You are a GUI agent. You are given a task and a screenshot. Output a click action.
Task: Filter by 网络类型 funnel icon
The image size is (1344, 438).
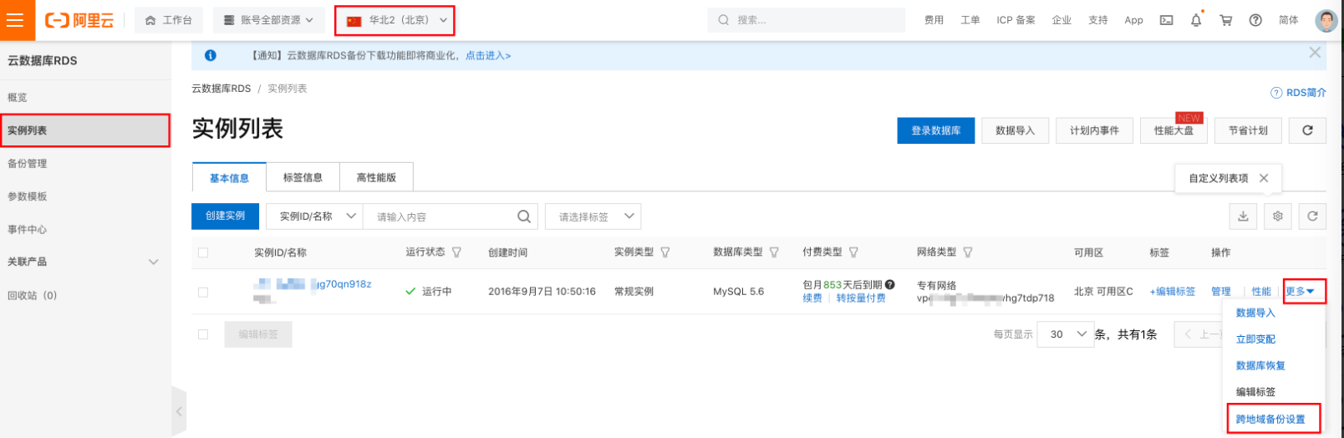968,252
